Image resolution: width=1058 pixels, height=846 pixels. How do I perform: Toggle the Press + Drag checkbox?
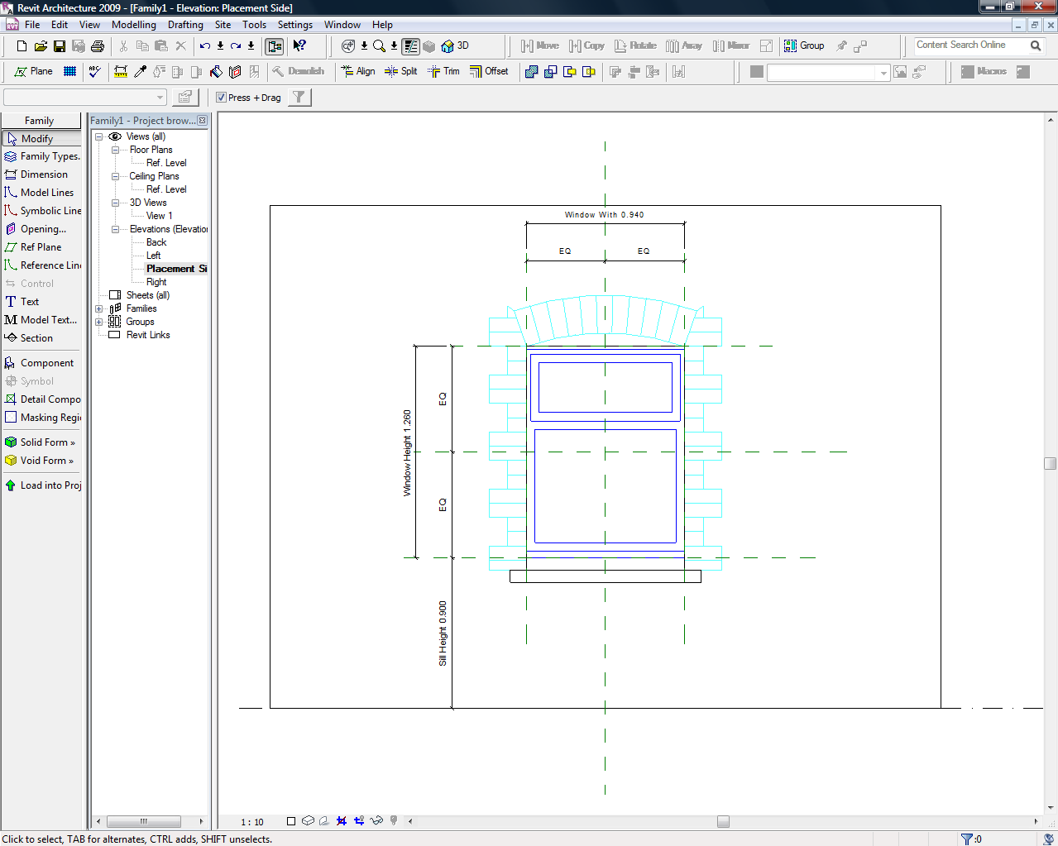coord(222,98)
